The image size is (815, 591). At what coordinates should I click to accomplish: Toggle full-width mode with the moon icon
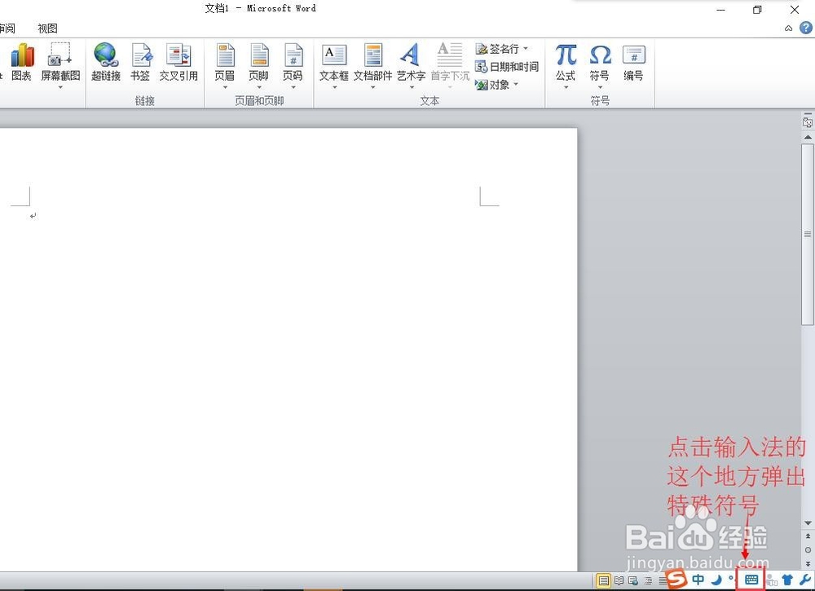(717, 580)
